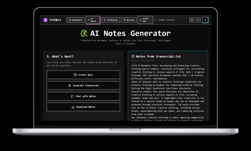Open notifications with the bell icon
This screenshot has height=151, width=251.
[x=198, y=20]
